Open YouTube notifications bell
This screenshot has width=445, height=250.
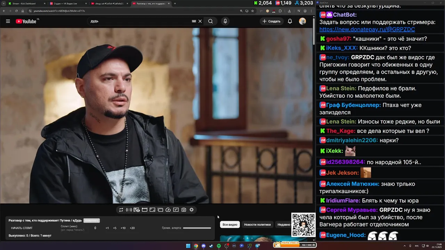point(290,21)
